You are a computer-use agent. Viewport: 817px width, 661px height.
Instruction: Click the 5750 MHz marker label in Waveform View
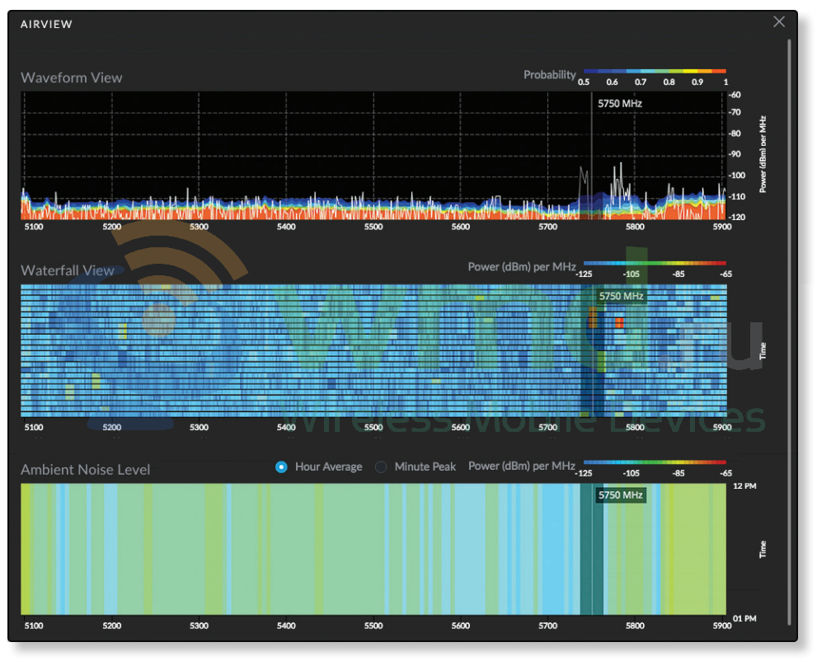pos(619,104)
